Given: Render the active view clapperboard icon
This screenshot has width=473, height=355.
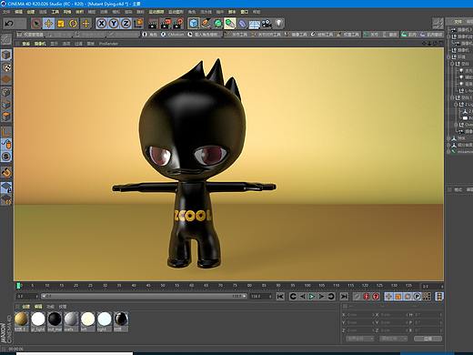Looking at the screenshot, I should 154,24.
